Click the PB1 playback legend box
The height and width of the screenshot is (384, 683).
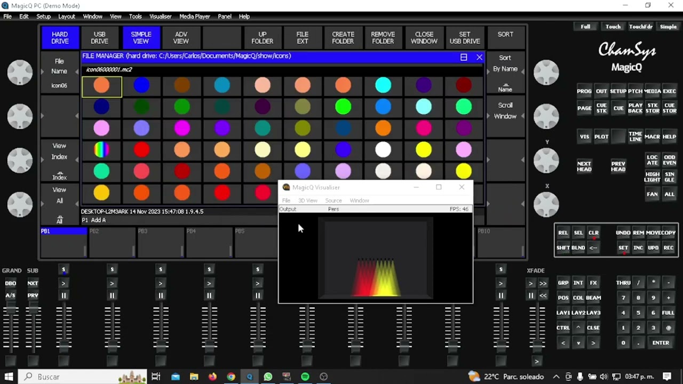[63, 243]
